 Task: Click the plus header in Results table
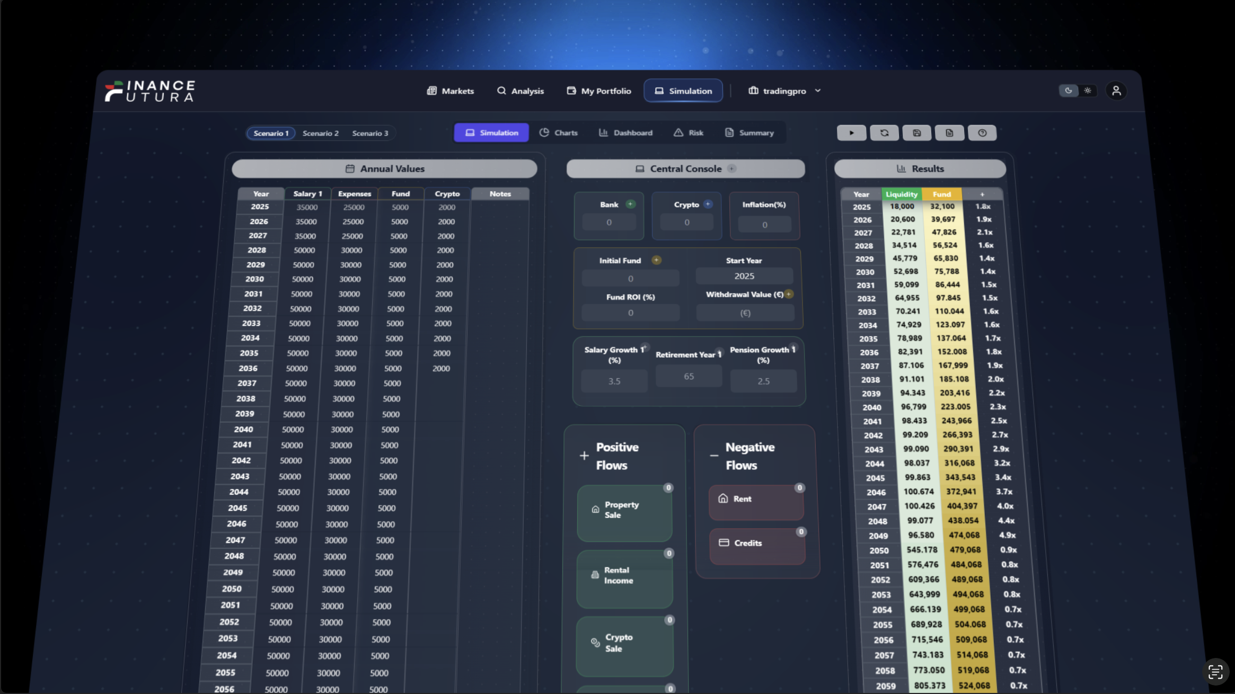click(x=982, y=194)
